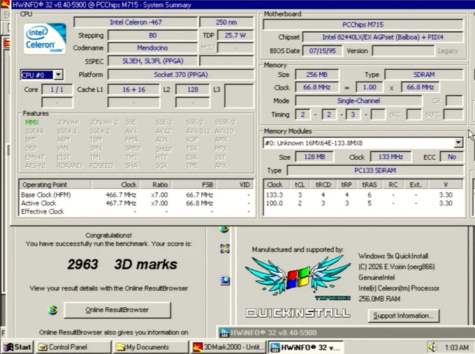Select the 133.3 clock timing row
This screenshot has height=354, width=475.
[364, 195]
